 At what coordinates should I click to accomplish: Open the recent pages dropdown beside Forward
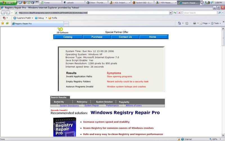pyautogui.click(x=12, y=13)
